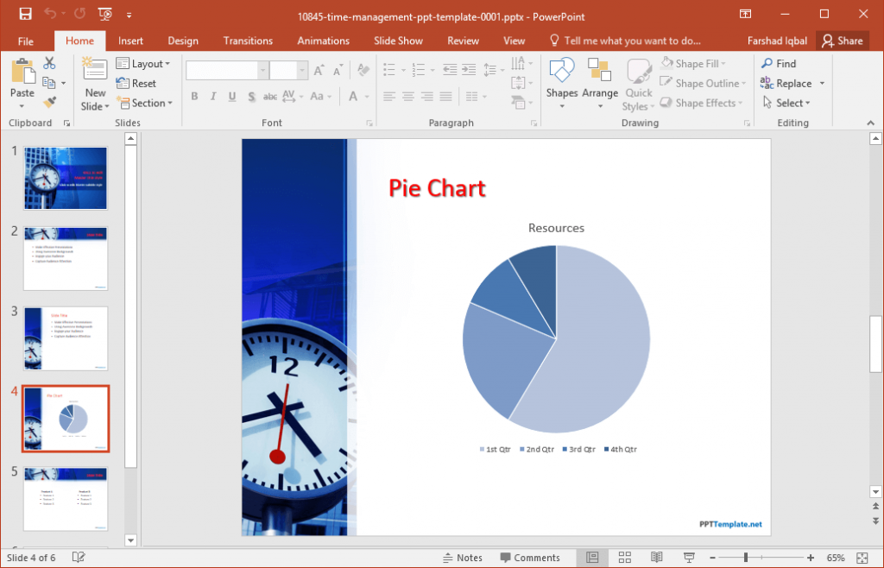Toggle underline formatting

point(230,96)
